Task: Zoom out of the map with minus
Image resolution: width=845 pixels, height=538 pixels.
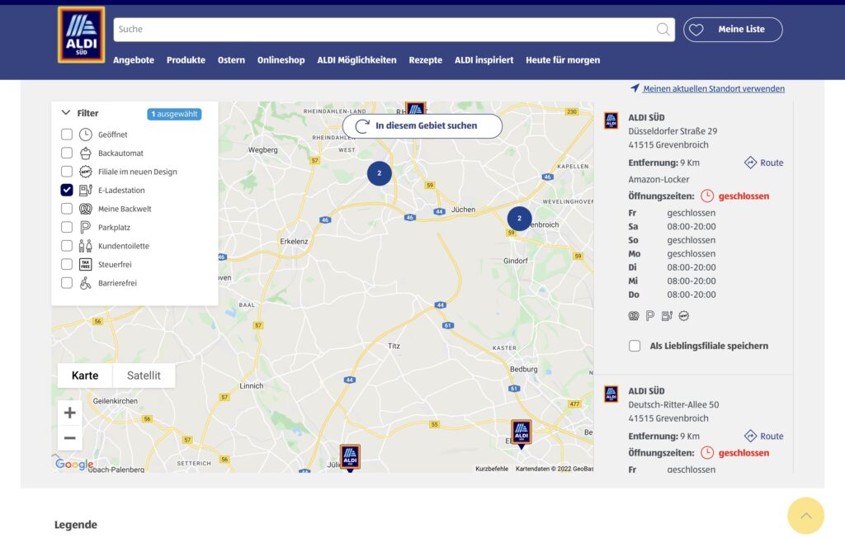Action: pos(69,437)
